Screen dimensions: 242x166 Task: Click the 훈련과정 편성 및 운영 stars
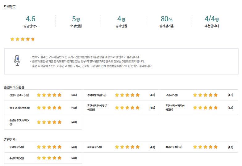click(127, 108)
